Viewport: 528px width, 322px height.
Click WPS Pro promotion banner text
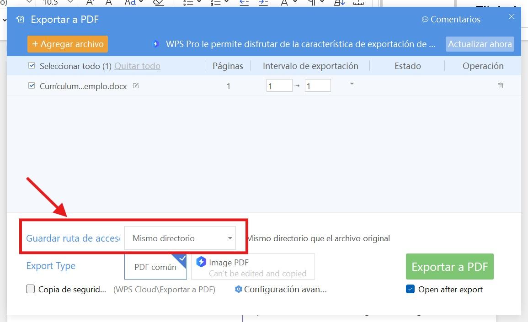point(301,44)
